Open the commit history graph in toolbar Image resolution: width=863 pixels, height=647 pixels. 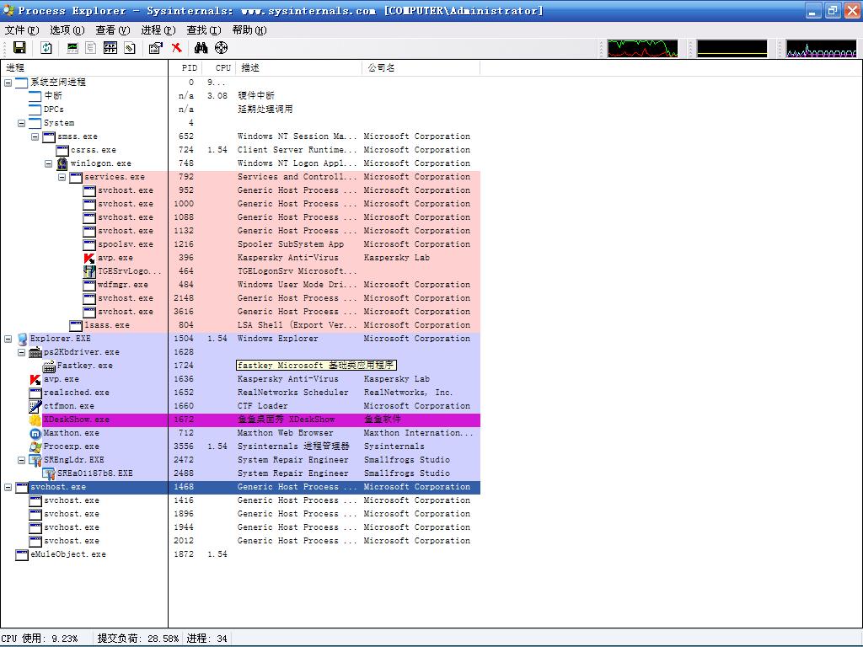(732, 48)
